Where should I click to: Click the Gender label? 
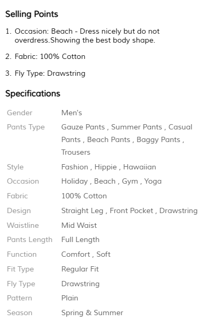point(19,113)
